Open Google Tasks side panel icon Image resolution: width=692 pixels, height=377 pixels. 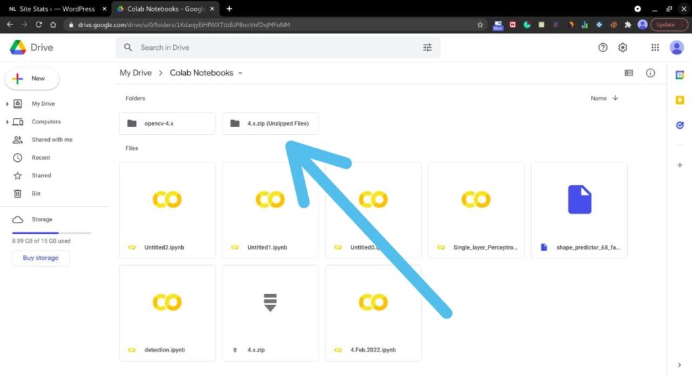(x=680, y=125)
